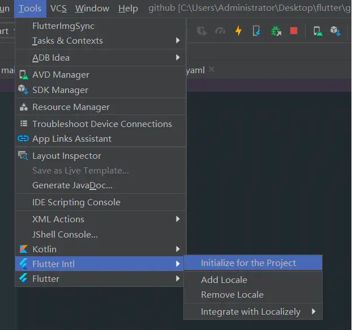Expand the Tasks & Contexts submenu arrow
The width and height of the screenshot is (352, 330).
(x=178, y=40)
